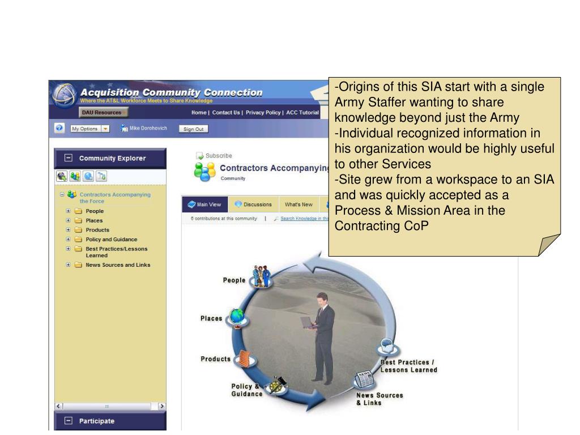Click the Places folder icon in the tree
Viewport: 580px width, 435px height.
(x=78, y=220)
